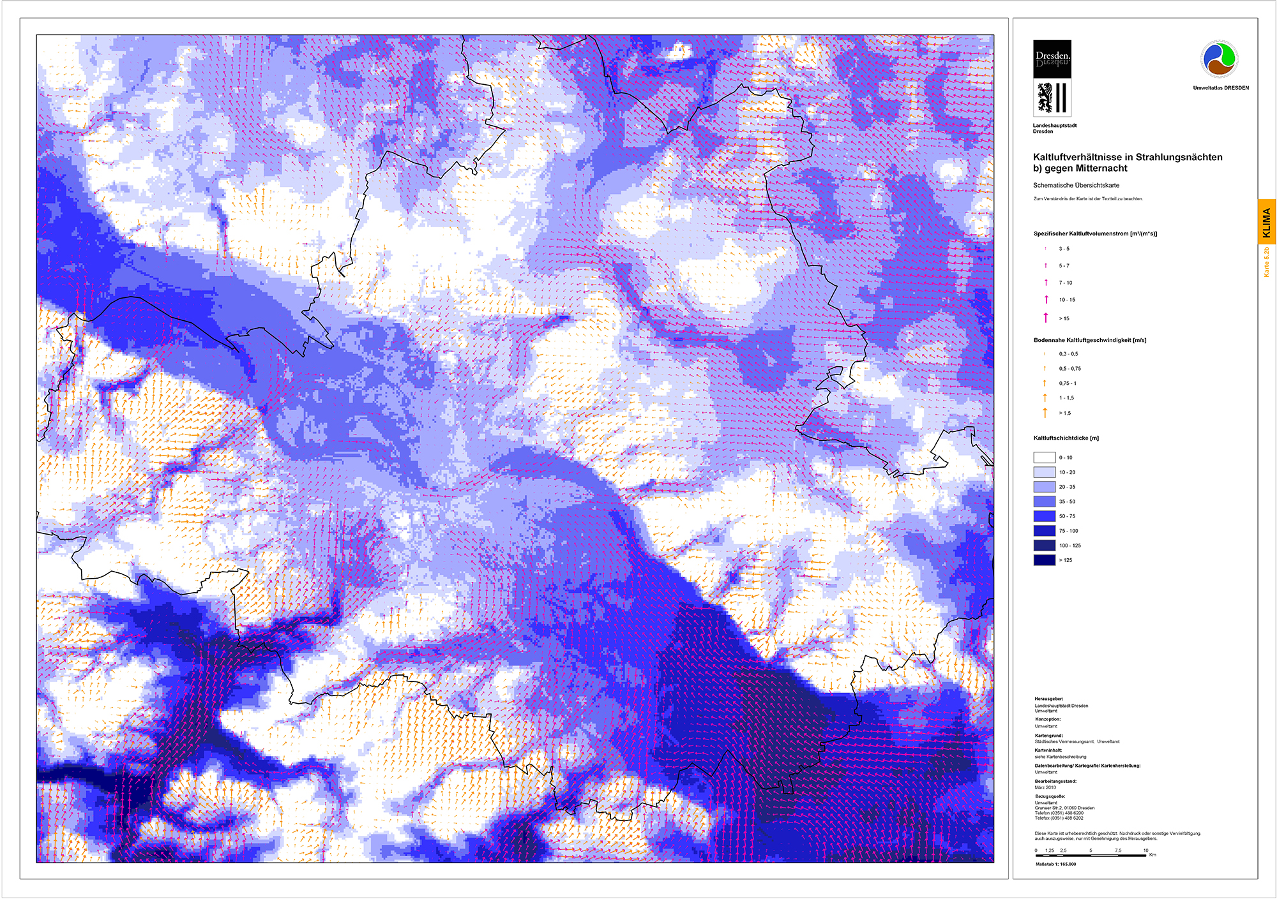Click the white '0 - 10' thickness swatch
Viewport: 1277px width, 899px height.
pyautogui.click(x=1045, y=457)
